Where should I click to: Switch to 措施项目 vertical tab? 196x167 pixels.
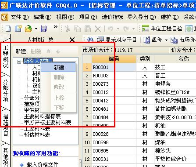[x=6, y=125]
